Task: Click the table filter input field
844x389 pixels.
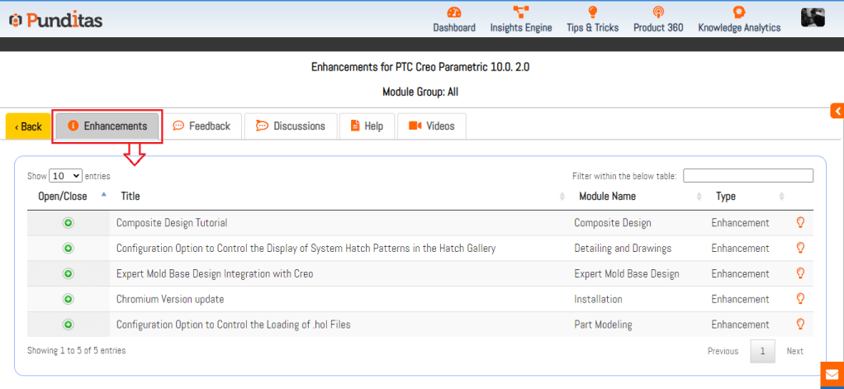Action: pyautogui.click(x=747, y=176)
